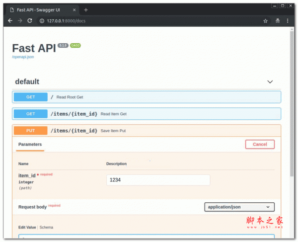The height and width of the screenshot is (242, 298).
Task: Click the Name column header
Action: tap(23, 164)
